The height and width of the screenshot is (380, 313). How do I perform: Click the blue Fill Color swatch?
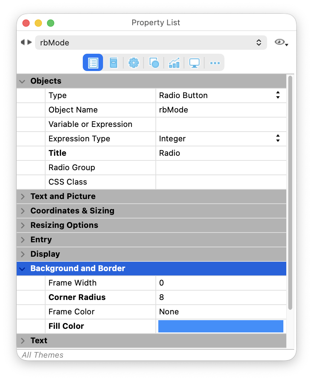[x=221, y=326]
